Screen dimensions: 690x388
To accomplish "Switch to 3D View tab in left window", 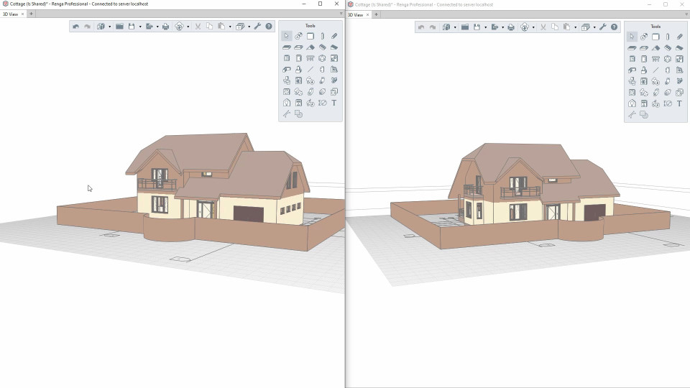I will click(10, 14).
